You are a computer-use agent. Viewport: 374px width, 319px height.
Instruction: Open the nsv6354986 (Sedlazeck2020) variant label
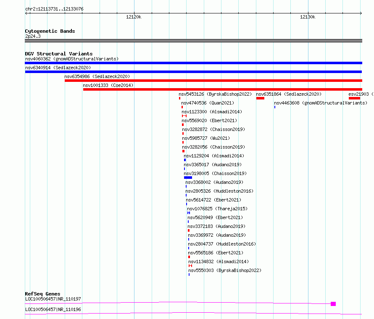(97, 76)
